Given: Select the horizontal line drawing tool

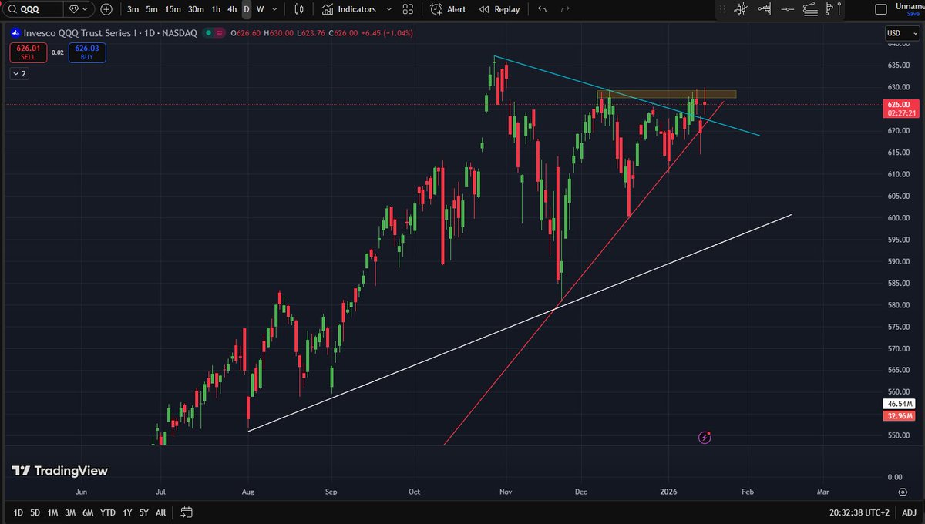Looking at the screenshot, I should point(787,9).
